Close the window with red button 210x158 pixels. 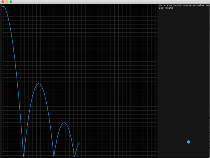[x=2, y=2]
